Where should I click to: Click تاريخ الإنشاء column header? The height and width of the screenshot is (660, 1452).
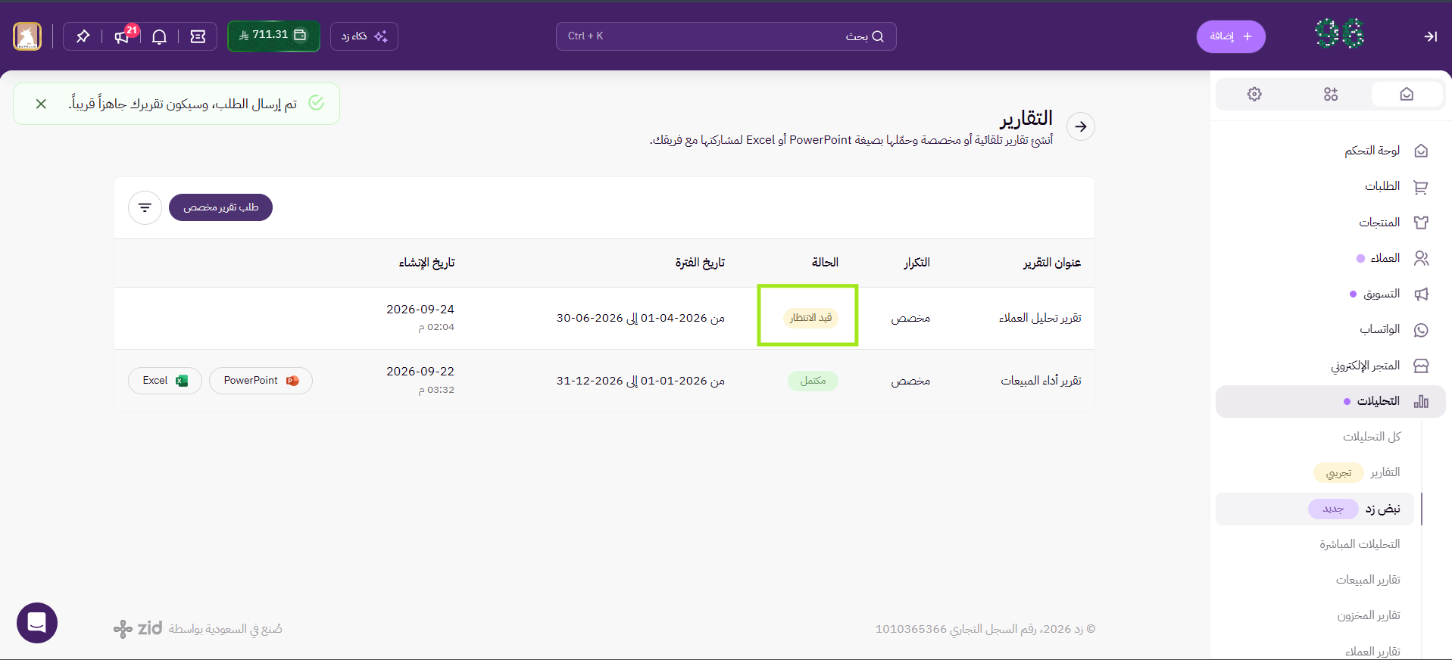tap(426, 263)
